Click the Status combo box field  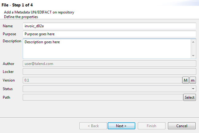tap(106, 89)
